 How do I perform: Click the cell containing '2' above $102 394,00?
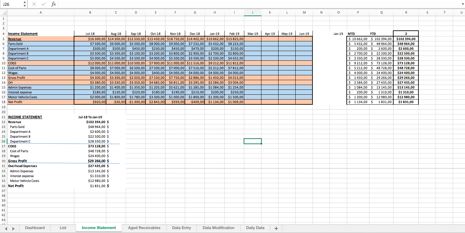point(406,34)
